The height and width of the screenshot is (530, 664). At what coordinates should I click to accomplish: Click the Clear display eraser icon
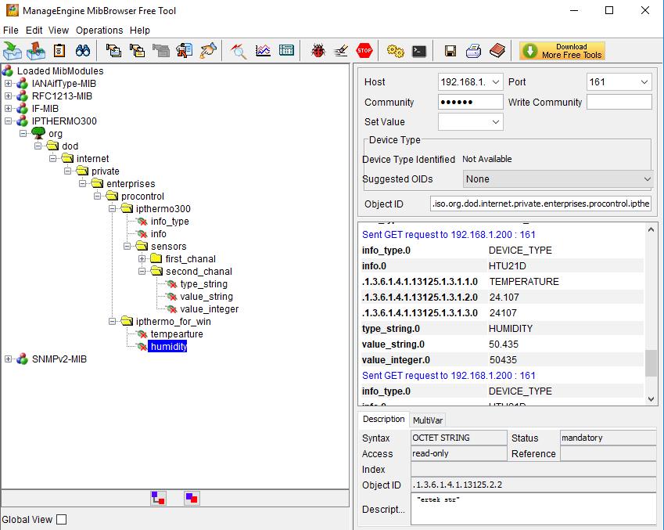click(341, 51)
